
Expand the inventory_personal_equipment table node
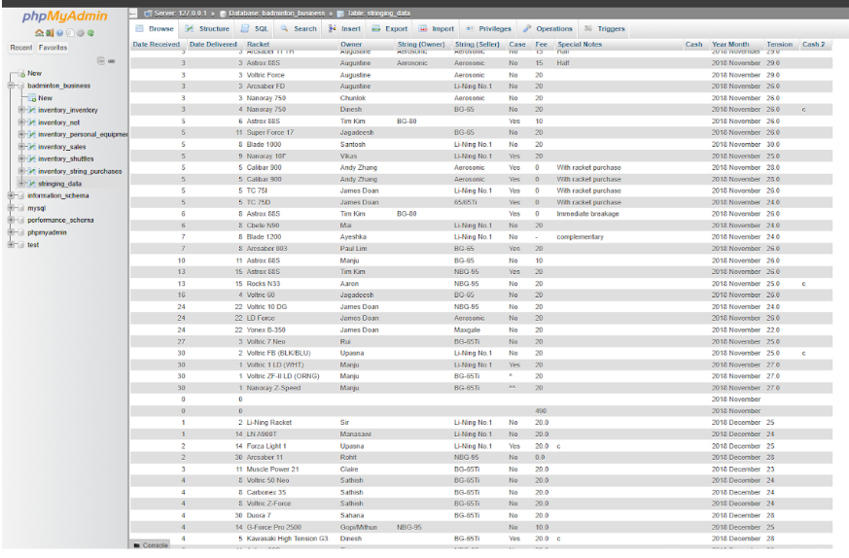pos(21,134)
